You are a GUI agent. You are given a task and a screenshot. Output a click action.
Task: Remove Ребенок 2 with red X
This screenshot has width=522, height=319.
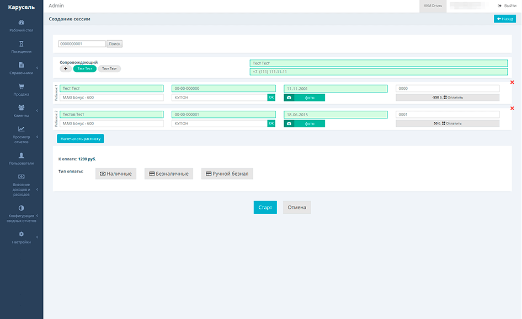pyautogui.click(x=513, y=109)
